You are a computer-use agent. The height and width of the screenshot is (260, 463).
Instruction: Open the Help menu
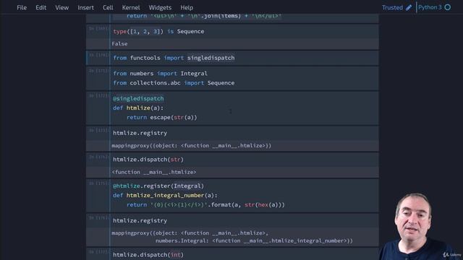click(x=187, y=8)
